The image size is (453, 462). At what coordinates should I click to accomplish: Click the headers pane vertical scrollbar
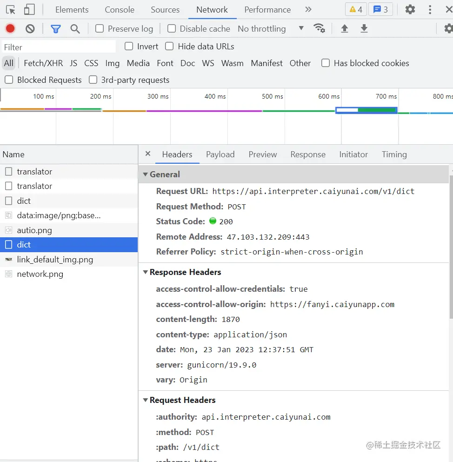coord(451,247)
